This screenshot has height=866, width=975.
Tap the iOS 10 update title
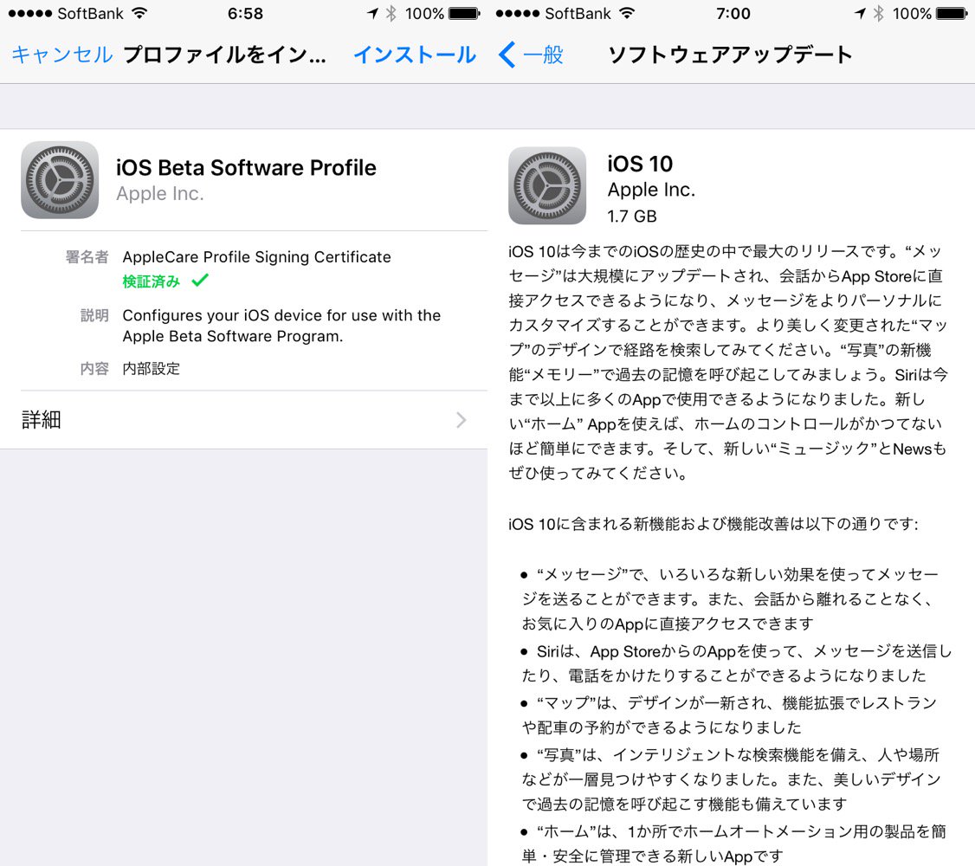tap(641, 165)
